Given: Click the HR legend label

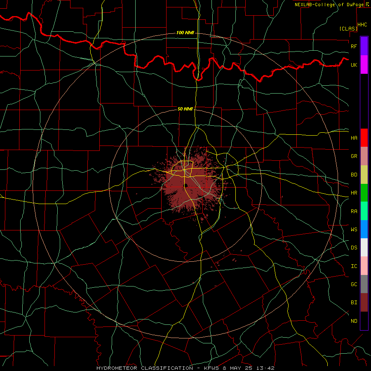Looking at the screenshot, I should pos(354,193).
